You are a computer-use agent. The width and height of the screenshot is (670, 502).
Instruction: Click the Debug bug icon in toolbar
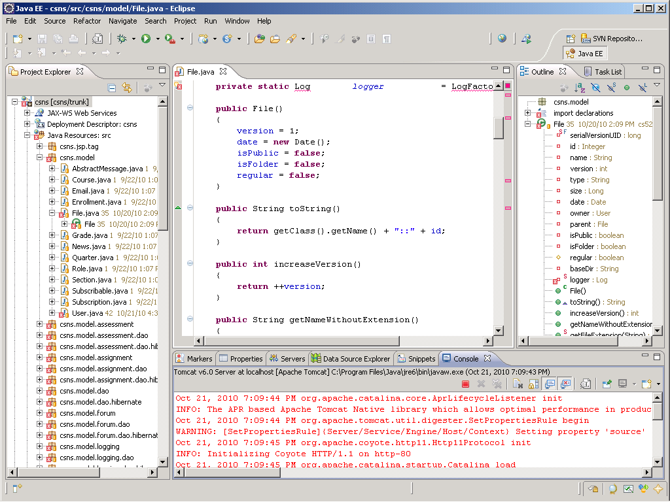point(122,39)
